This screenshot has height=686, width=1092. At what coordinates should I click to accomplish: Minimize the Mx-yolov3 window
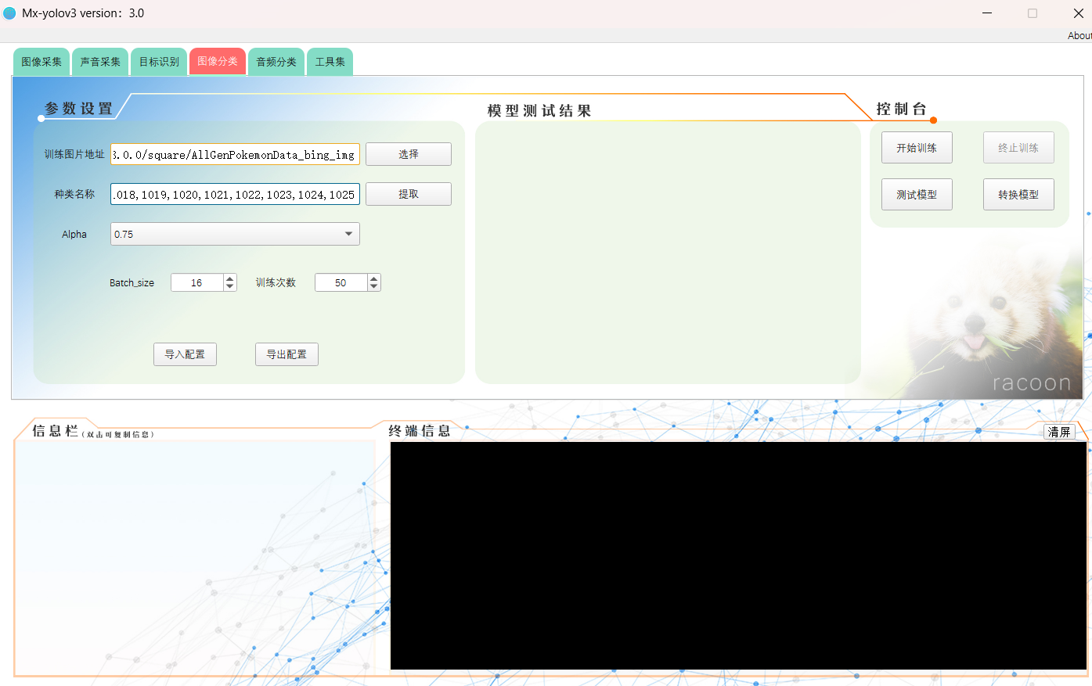pyautogui.click(x=987, y=13)
